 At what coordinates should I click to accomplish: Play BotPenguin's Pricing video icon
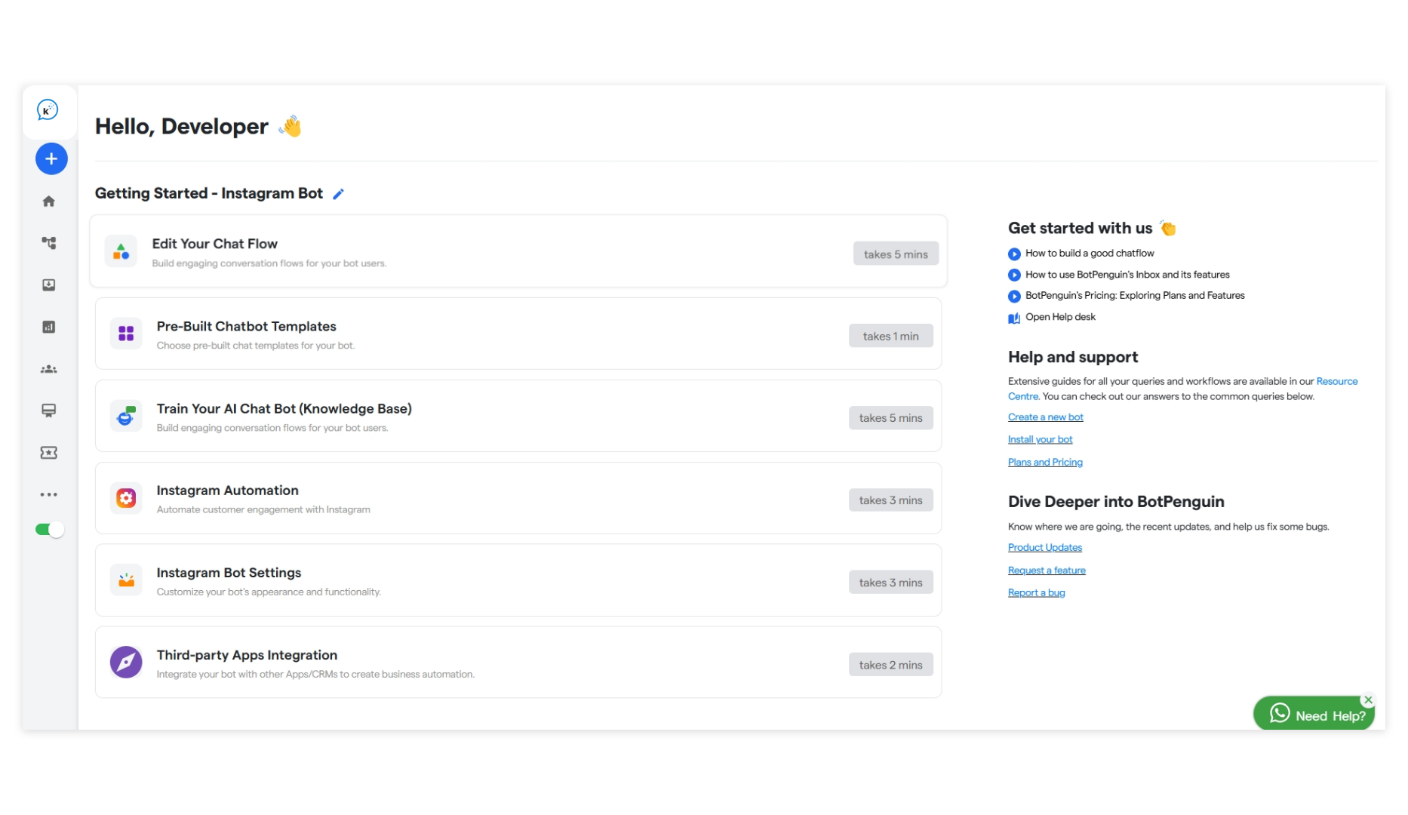pyautogui.click(x=1014, y=297)
